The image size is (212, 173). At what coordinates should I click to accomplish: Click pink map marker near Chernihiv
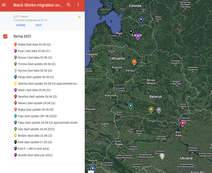tap(183, 124)
